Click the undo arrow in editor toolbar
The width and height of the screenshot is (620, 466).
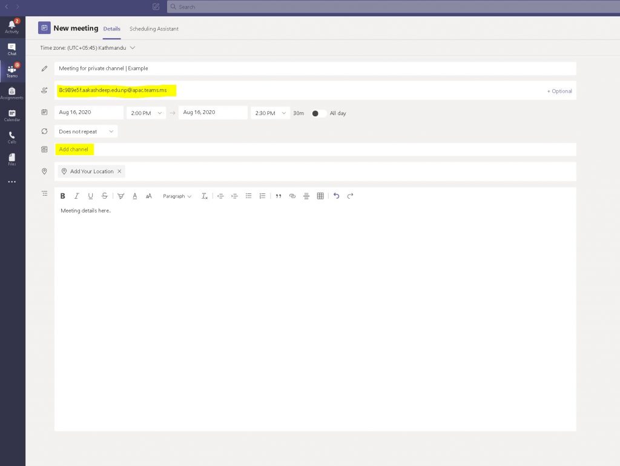(336, 196)
